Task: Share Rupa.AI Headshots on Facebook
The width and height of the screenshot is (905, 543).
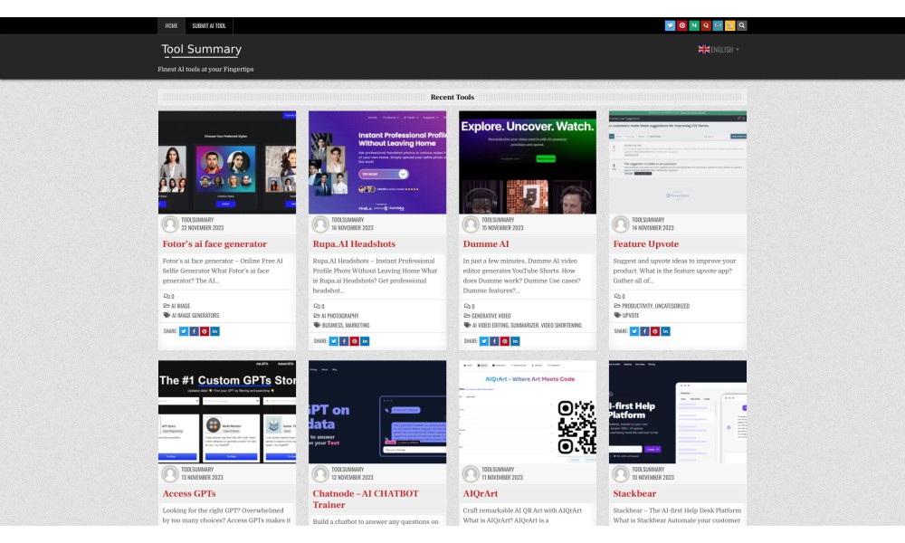Action: point(344,341)
